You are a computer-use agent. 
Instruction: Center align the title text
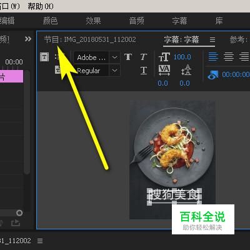click(229, 57)
